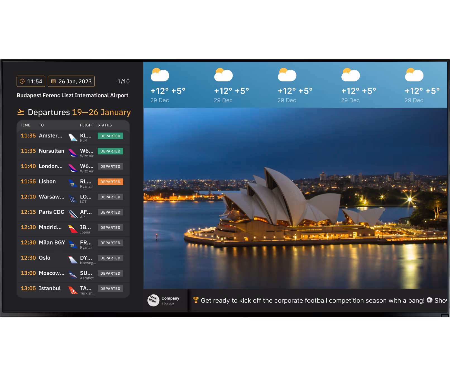Select the Turkish Airlines logo on Istanbul flight
The height and width of the screenshot is (377, 450).
pos(73,290)
